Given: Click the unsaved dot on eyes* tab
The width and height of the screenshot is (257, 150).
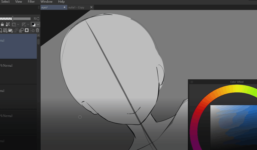Looking at the screenshot, I should (65, 7).
